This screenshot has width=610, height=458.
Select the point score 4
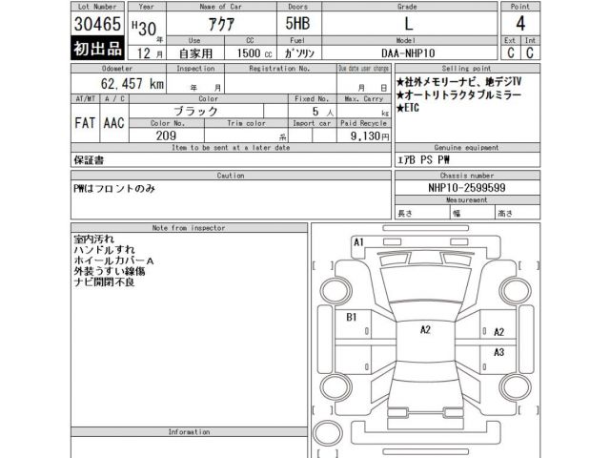point(520,24)
